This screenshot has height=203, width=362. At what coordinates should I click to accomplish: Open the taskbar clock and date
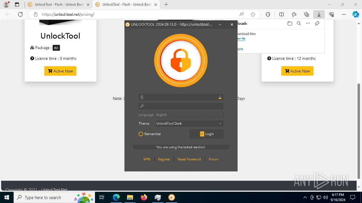click(x=338, y=197)
